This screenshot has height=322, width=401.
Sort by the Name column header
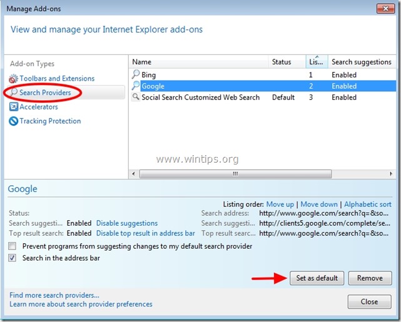point(198,62)
